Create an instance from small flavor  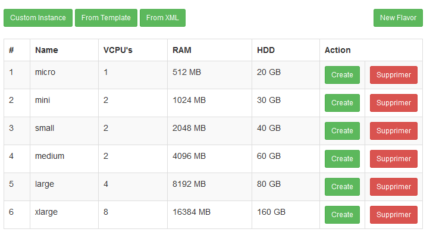point(342,131)
